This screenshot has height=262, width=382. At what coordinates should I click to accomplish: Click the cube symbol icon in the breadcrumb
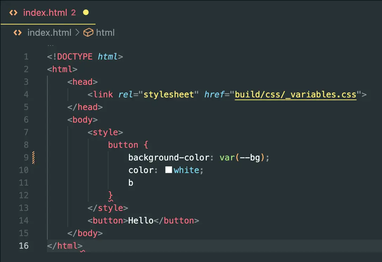(x=88, y=33)
